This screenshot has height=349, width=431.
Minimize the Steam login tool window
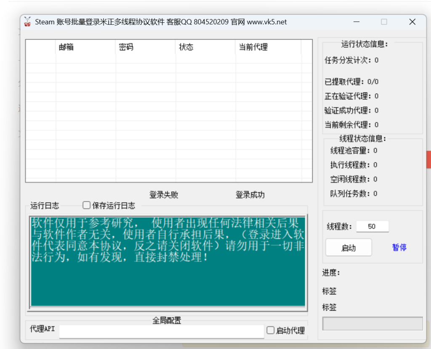coord(357,22)
